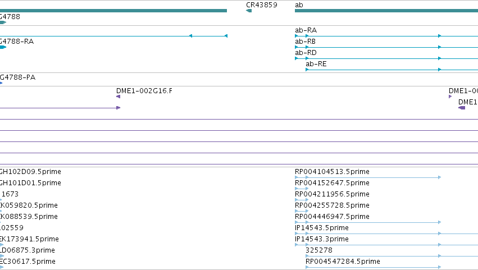
Task: Click the ab gene bar
Action: [x=386, y=11]
